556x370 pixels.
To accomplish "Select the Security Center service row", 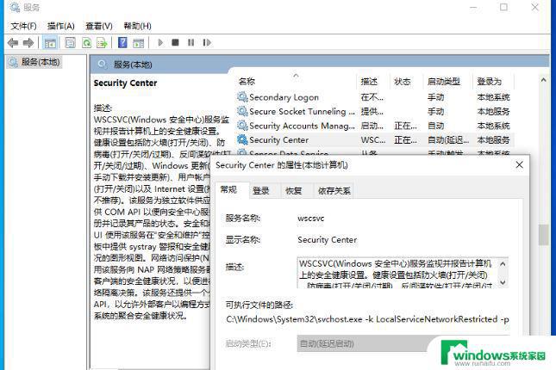I will [374, 139].
